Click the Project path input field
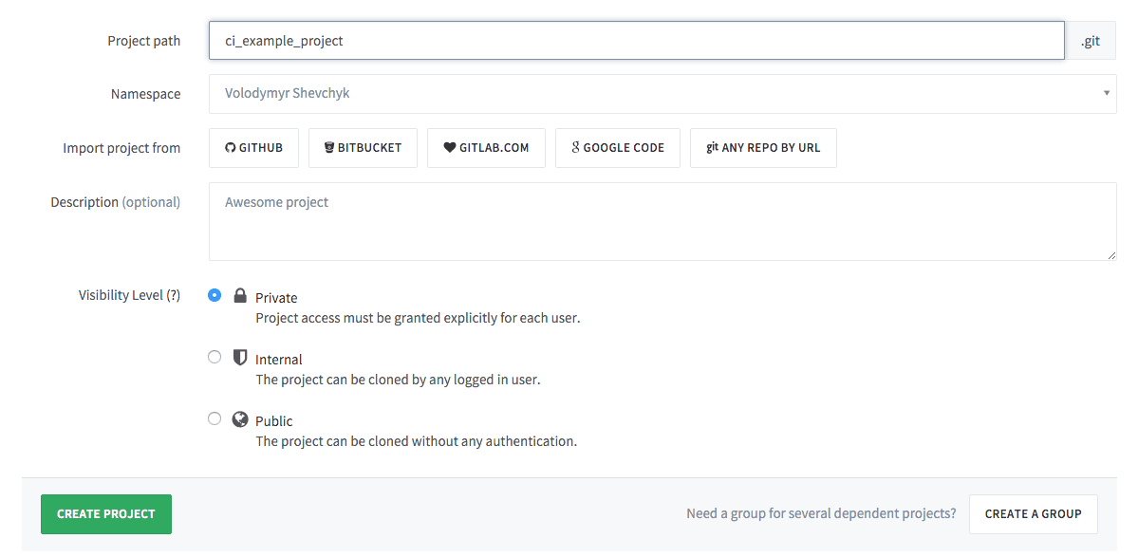Image resolution: width=1138 pixels, height=557 pixels. click(x=635, y=41)
